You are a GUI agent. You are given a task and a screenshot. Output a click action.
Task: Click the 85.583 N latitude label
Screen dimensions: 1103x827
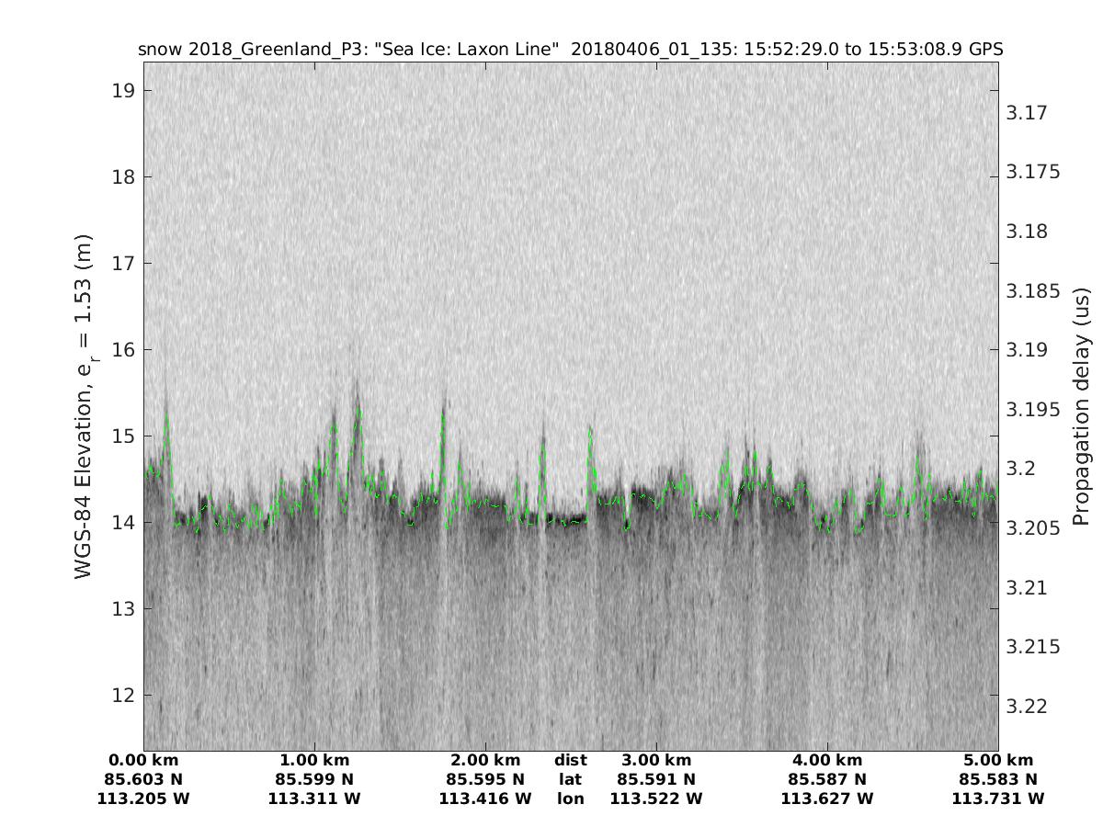point(998,780)
